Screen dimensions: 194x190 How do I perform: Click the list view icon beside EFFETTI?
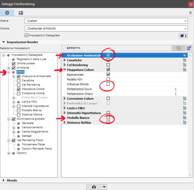tap(179, 48)
